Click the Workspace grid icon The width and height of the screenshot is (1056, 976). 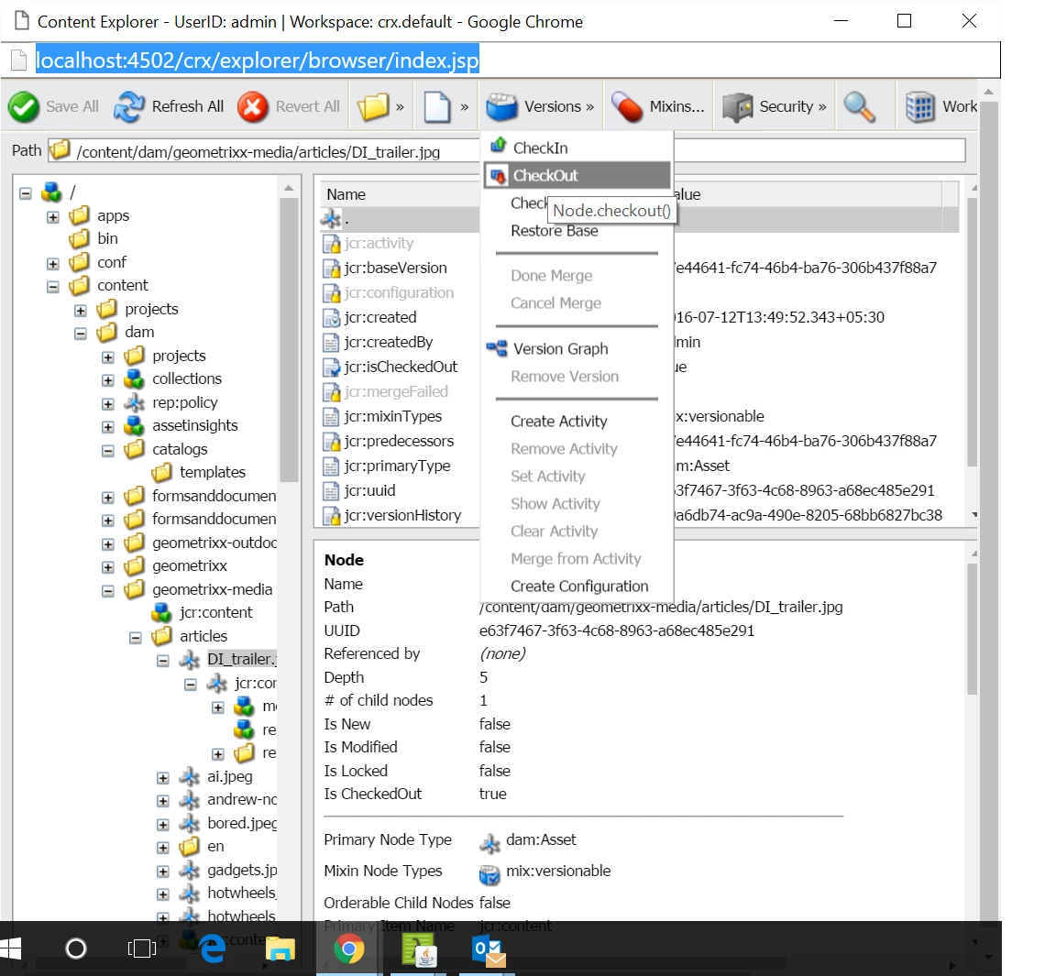pyautogui.click(x=920, y=107)
